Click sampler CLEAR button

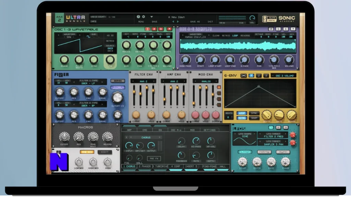tap(216, 36)
